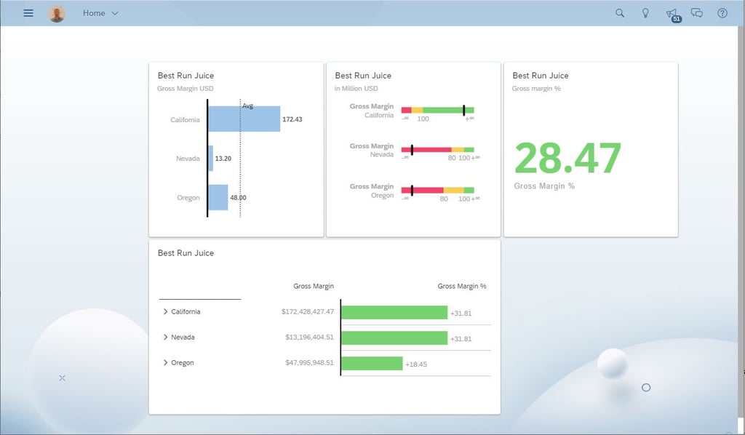Click the lightbulb tips icon
Viewport: 745px width, 435px height.
[x=645, y=13]
